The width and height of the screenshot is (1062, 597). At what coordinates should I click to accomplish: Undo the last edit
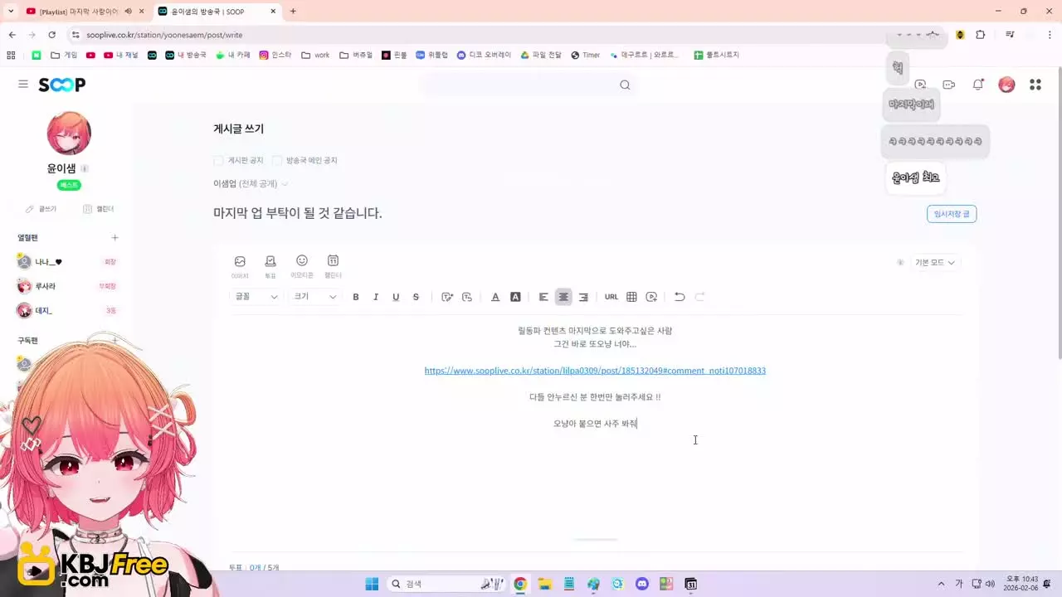pos(680,297)
